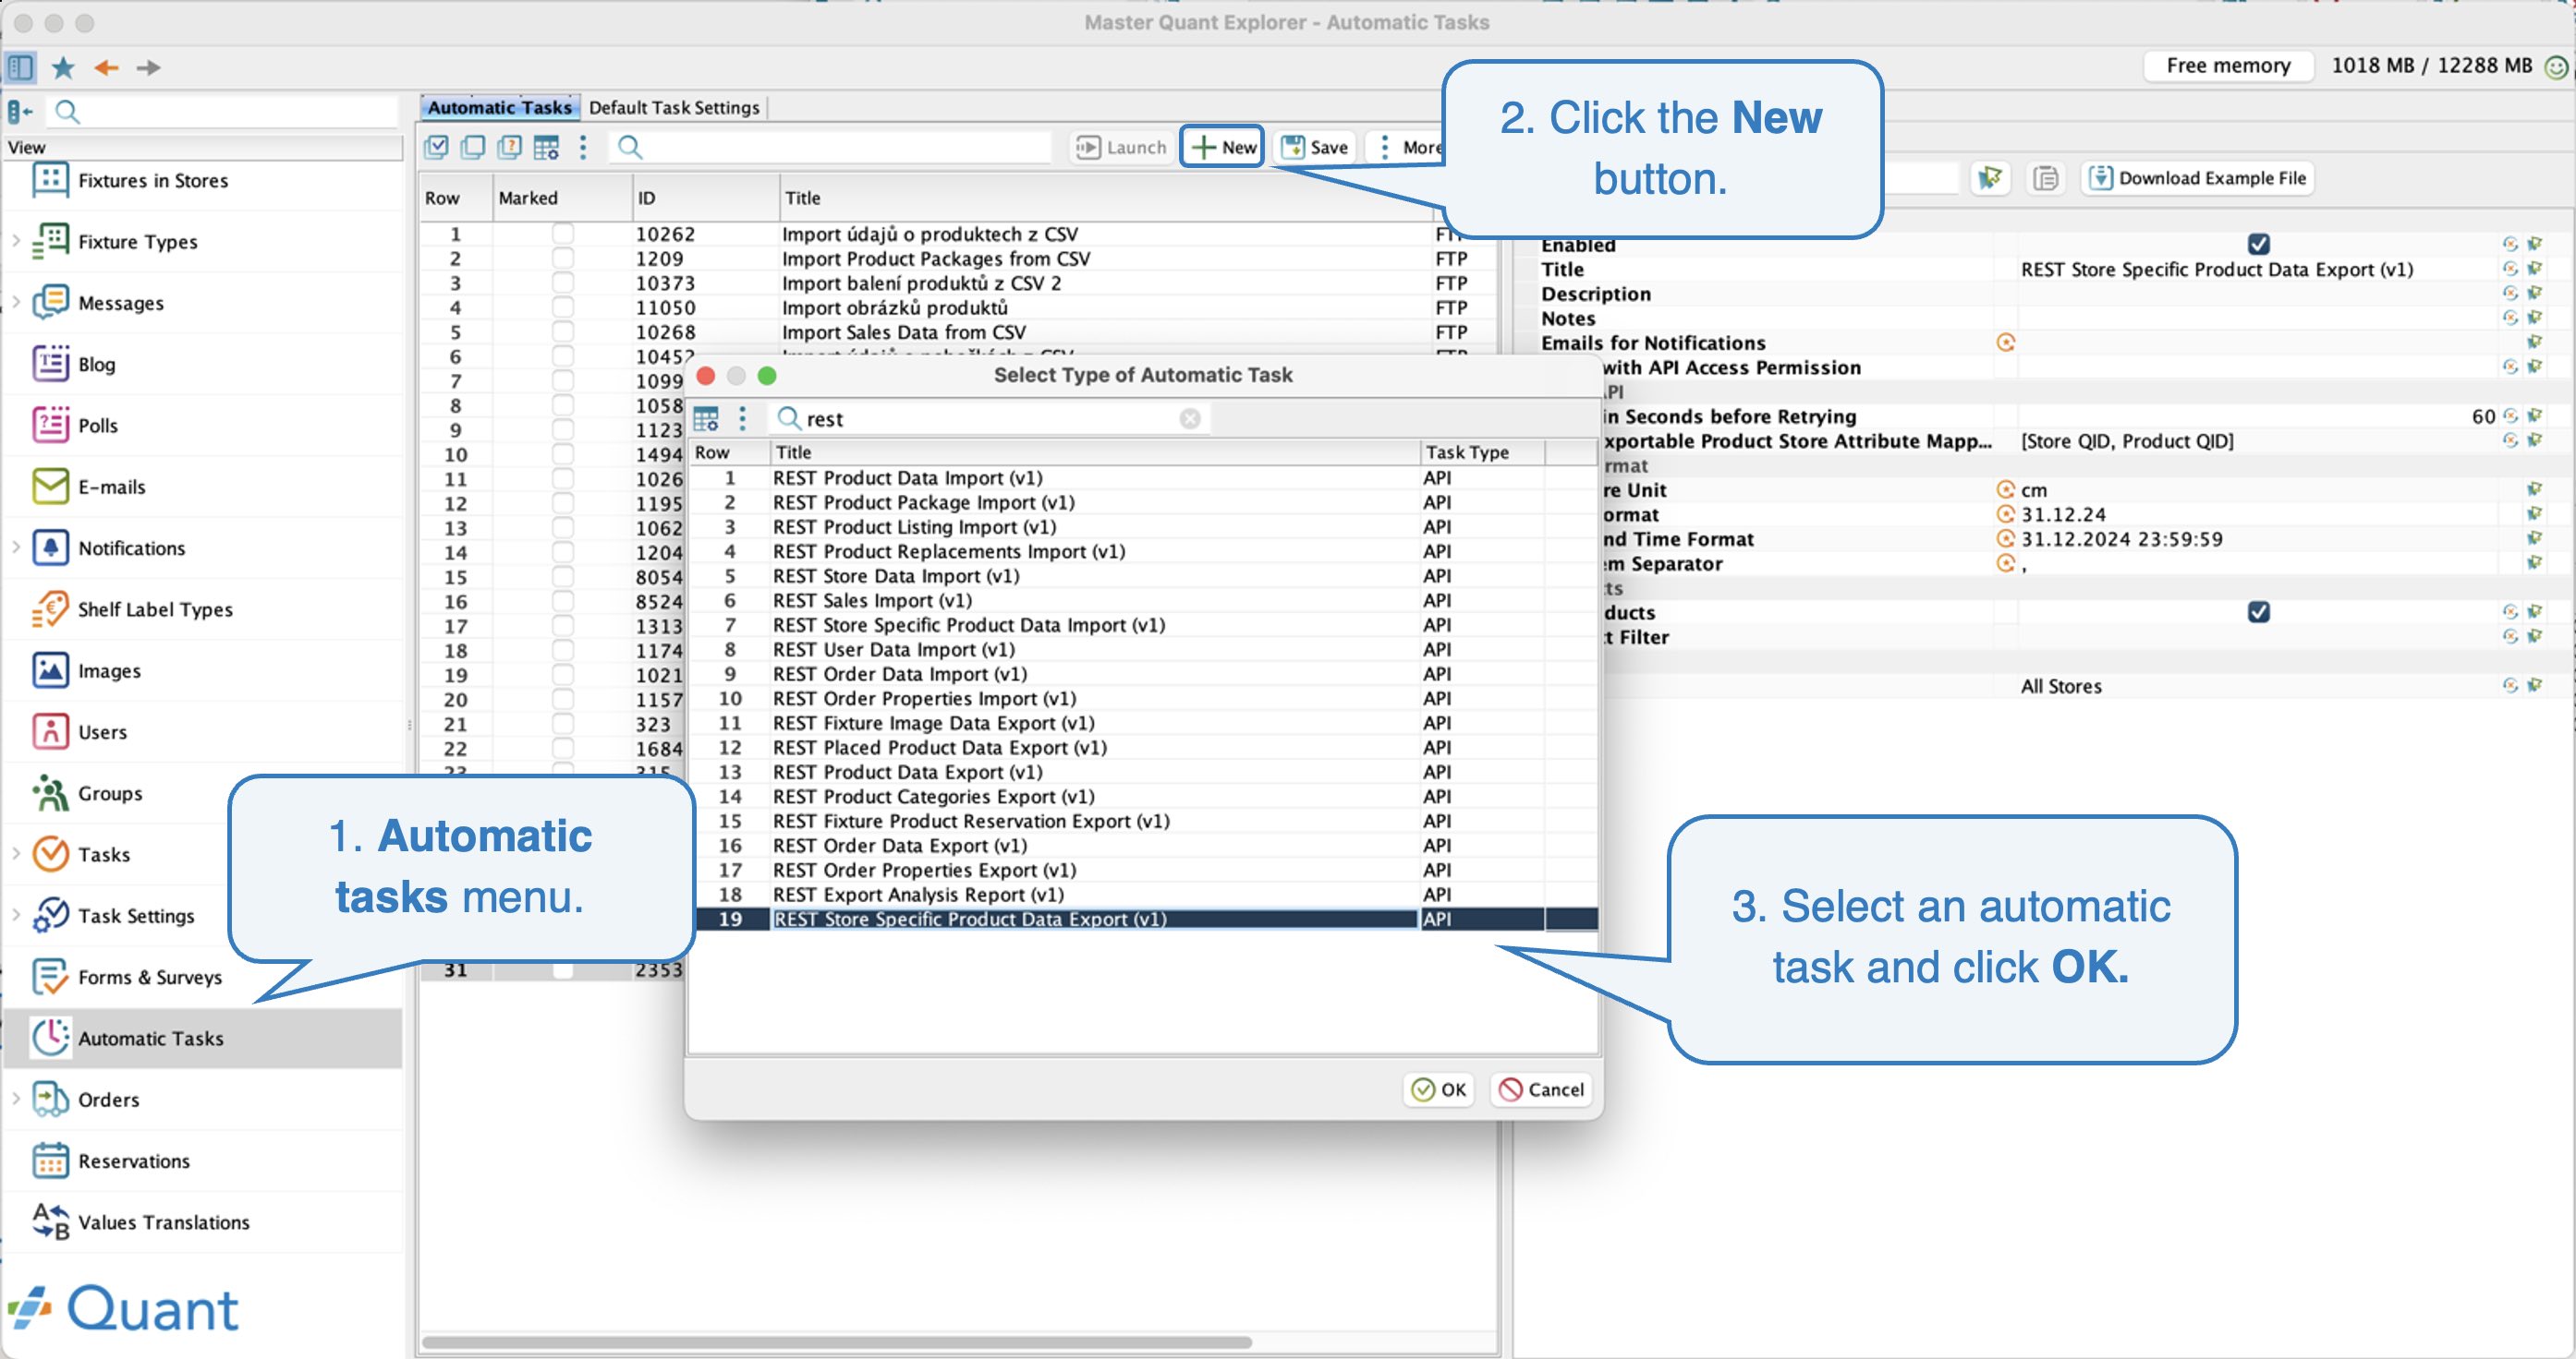Select Automatic Tasks in sidebar
This screenshot has height=1359, width=2576.
click(203, 1039)
